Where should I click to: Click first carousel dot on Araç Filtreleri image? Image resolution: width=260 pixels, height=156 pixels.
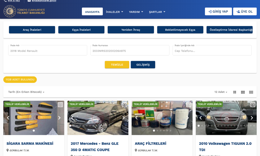click(154, 131)
